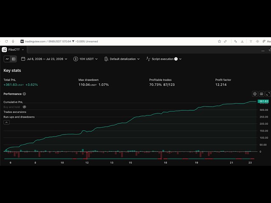Viewport: 271px width, 203px height.
Task: Click the dollar coin icon beside 10K USDT
Action: pyautogui.click(x=75, y=59)
